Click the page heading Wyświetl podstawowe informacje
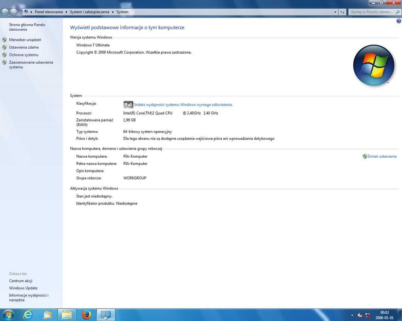The width and height of the screenshot is (402, 321). click(127, 28)
